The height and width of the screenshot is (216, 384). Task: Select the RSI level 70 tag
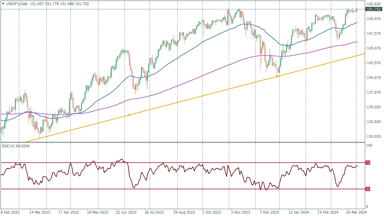tap(367, 163)
